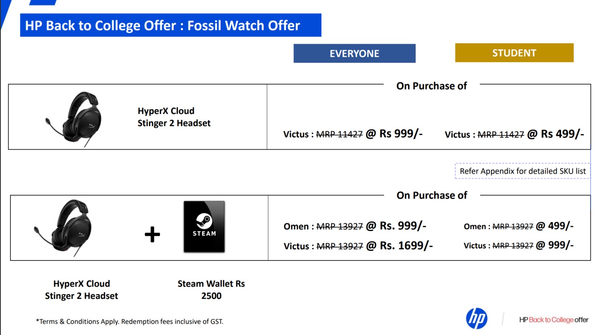Select the bottom HyperX headset image
The image size is (599, 335).
tap(63, 228)
